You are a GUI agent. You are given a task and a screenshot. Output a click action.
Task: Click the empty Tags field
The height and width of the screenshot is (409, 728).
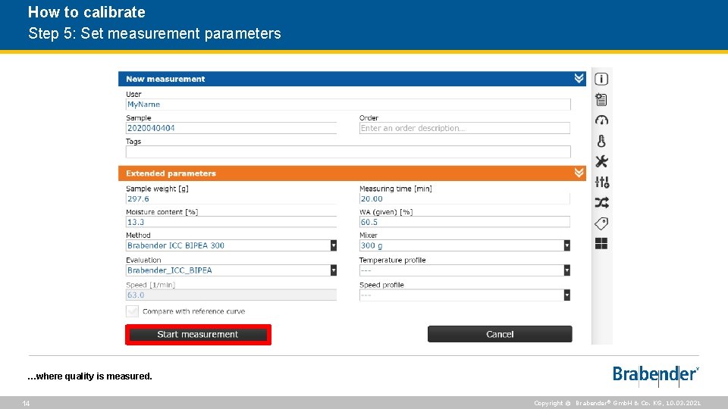[x=348, y=151]
